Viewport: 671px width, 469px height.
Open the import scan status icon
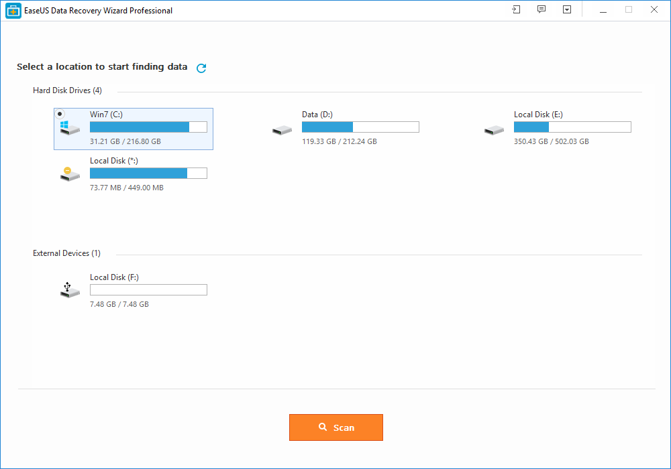516,9
